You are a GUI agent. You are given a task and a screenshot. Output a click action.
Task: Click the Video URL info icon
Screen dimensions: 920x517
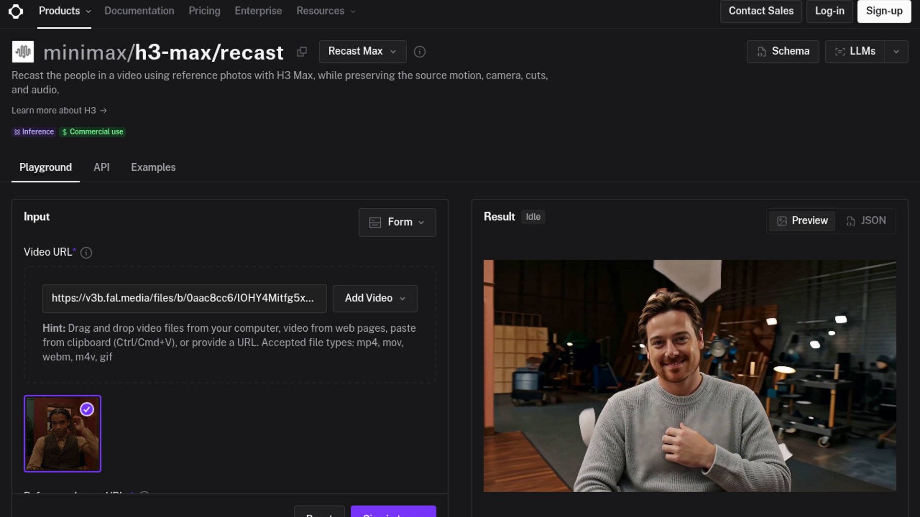coord(86,253)
